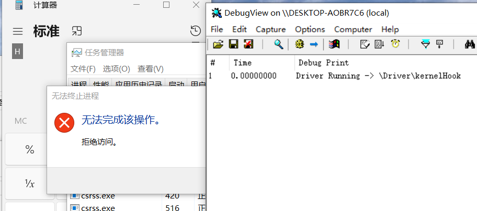Open the Options menu in DebugView
Viewport: 477px width, 211px height.
pos(310,29)
